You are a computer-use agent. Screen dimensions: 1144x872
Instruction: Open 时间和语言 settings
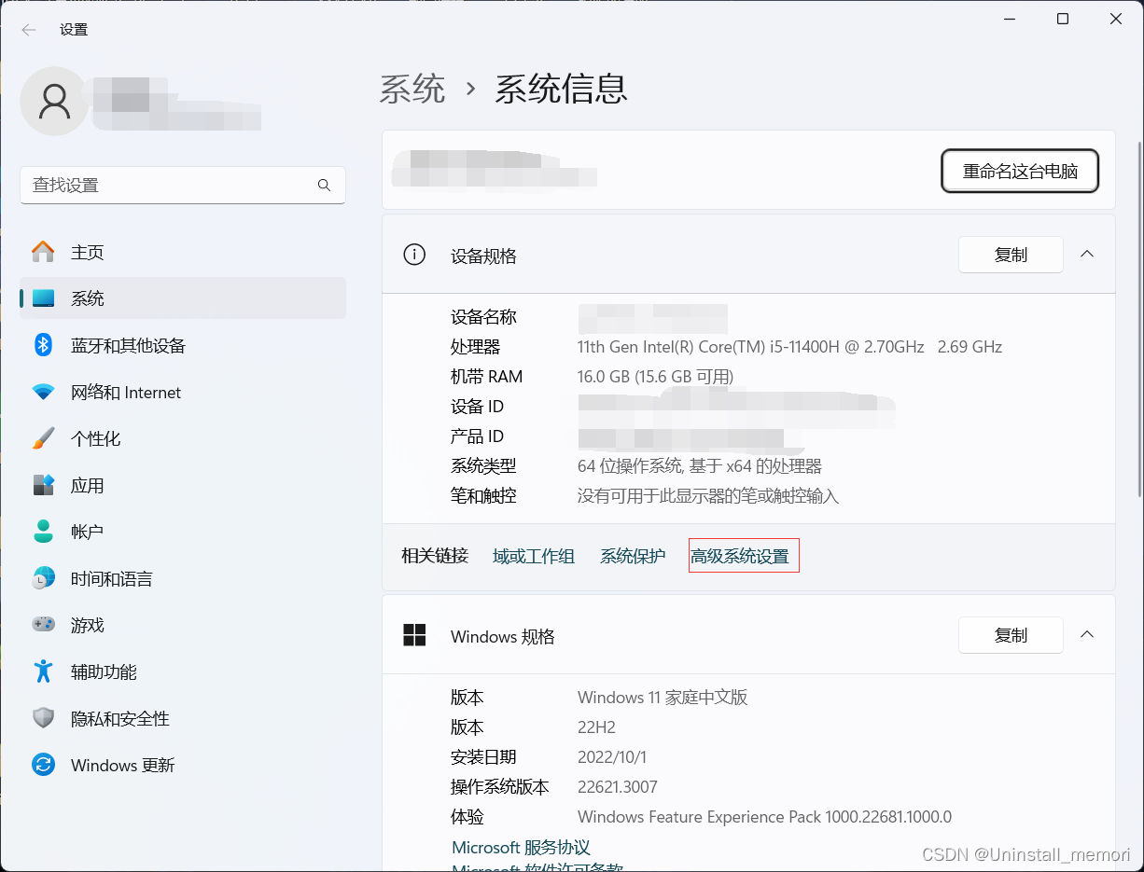[111, 578]
